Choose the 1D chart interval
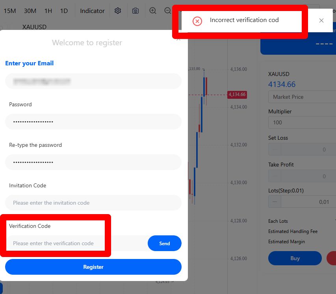The height and width of the screenshot is (294, 336). (64, 11)
